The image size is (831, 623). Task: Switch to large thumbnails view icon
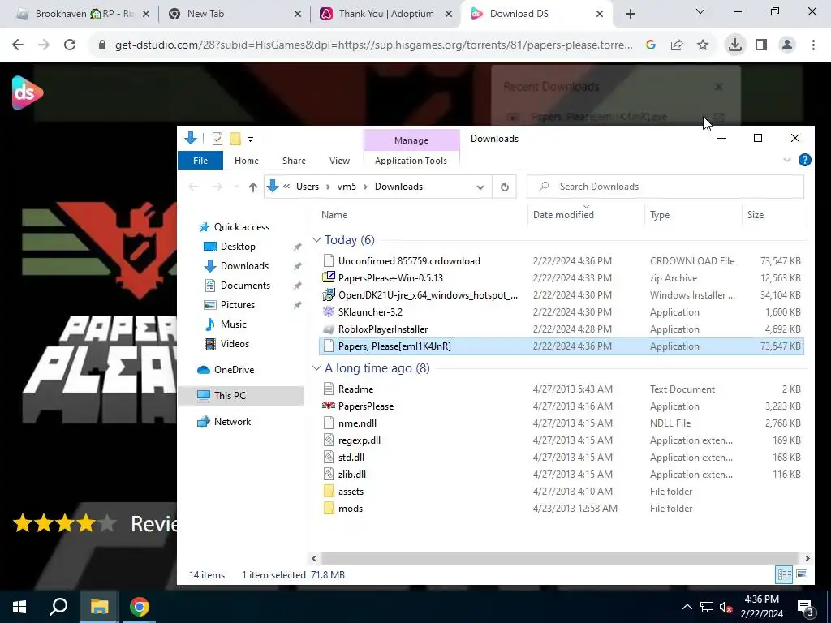[802, 574]
